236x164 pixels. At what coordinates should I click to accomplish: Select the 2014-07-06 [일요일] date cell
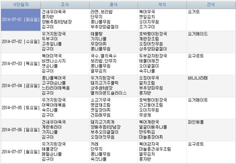[20, 130]
